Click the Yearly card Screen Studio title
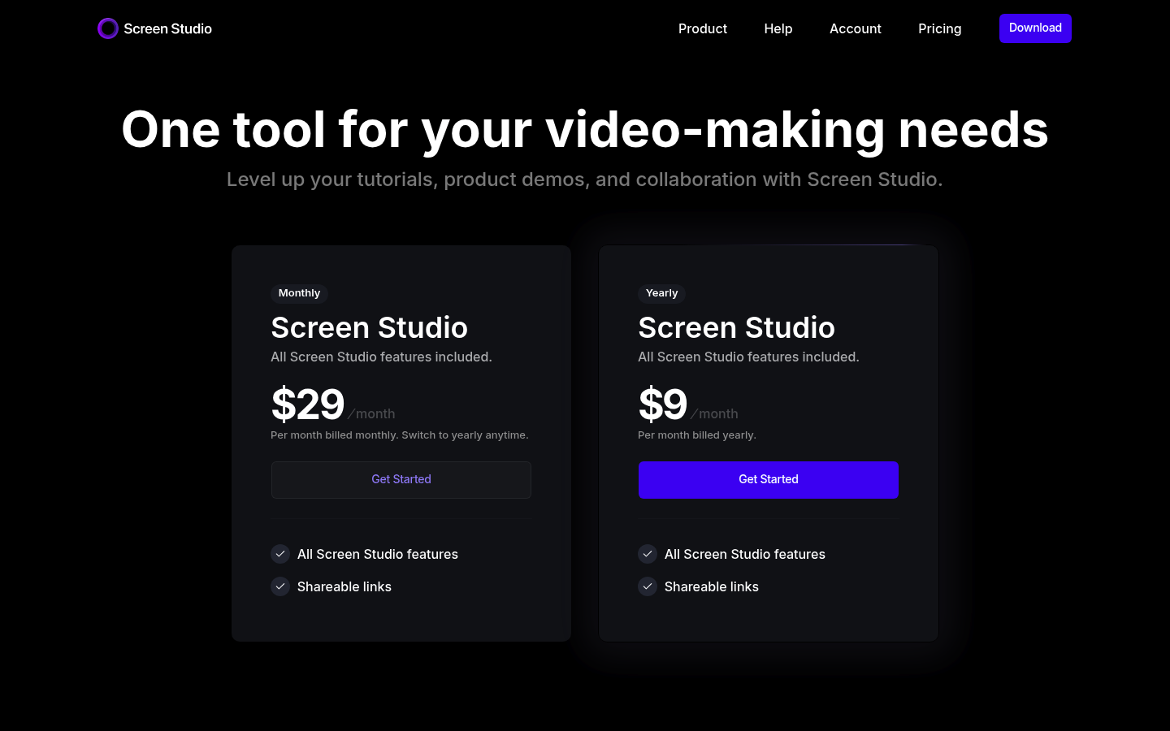Viewport: 1170px width, 731px height. [x=737, y=327]
